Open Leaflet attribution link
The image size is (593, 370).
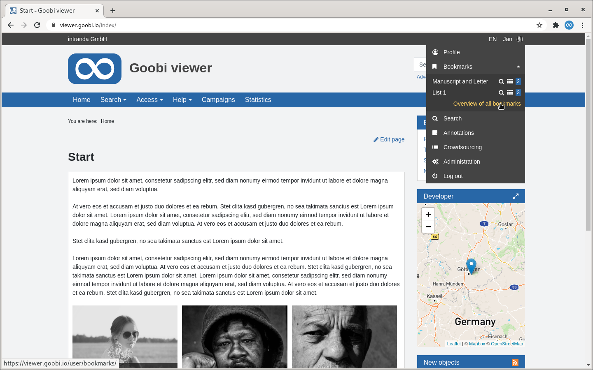point(454,344)
